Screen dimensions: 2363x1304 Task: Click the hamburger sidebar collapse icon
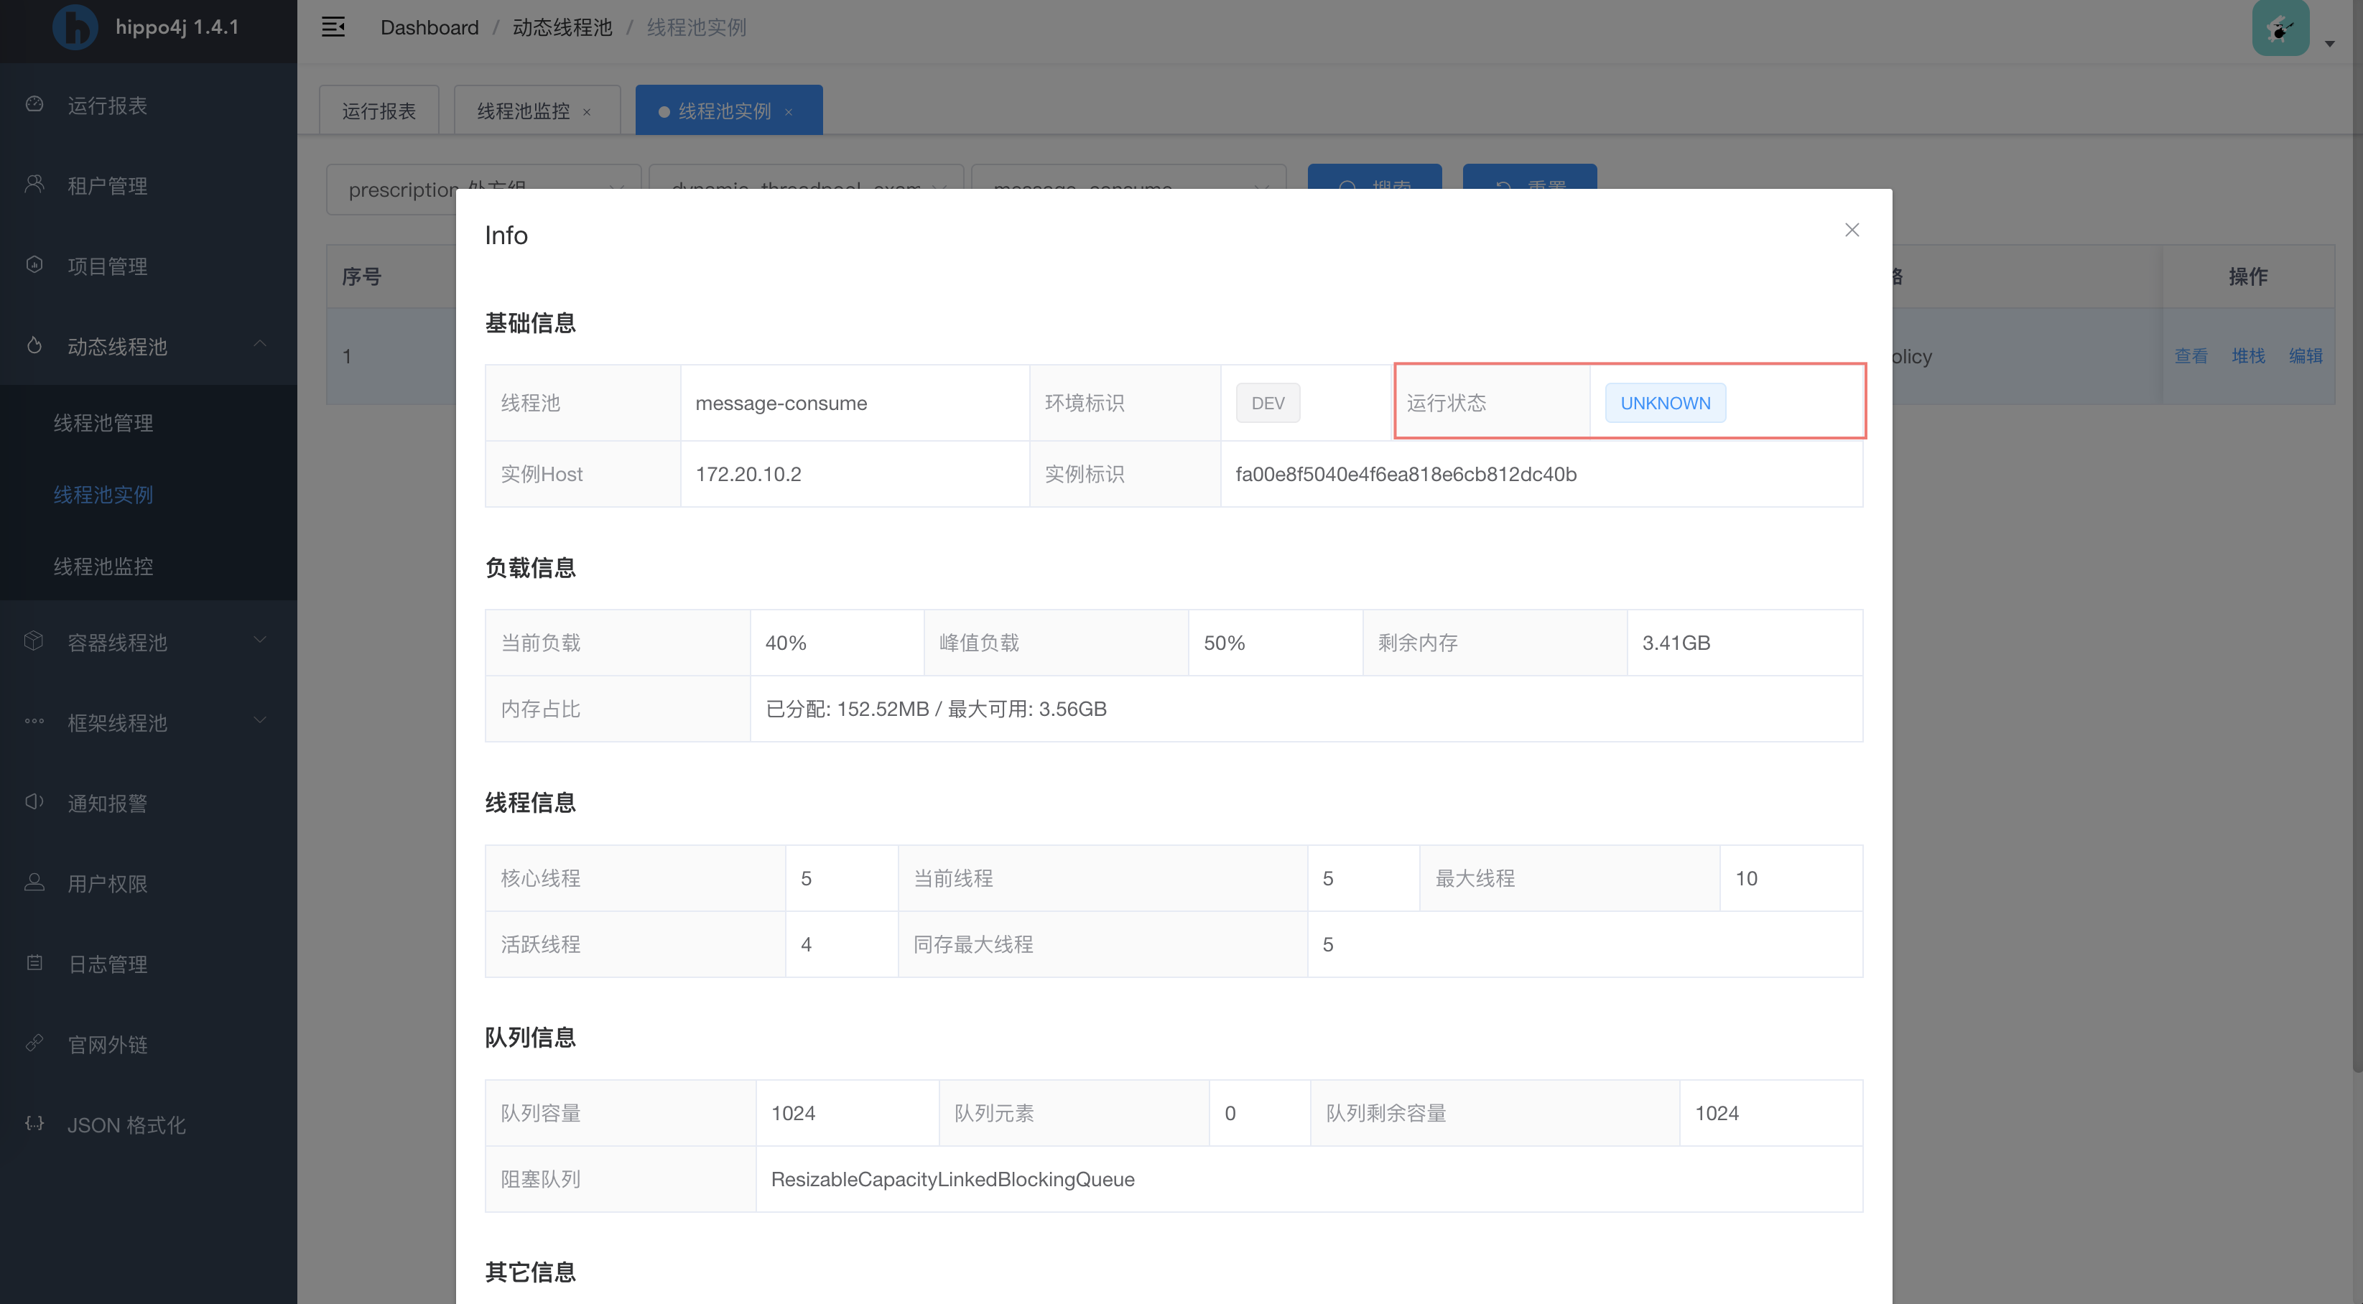(x=333, y=27)
